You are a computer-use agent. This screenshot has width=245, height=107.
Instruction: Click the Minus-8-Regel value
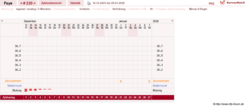pos(198,9)
